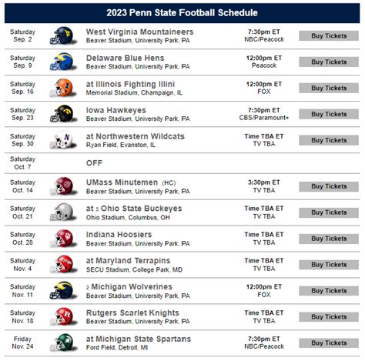Viewport: 365px width, 361px height.
Task: Click the Iowa Hawkeyes black helmet icon
Action: [x=63, y=114]
